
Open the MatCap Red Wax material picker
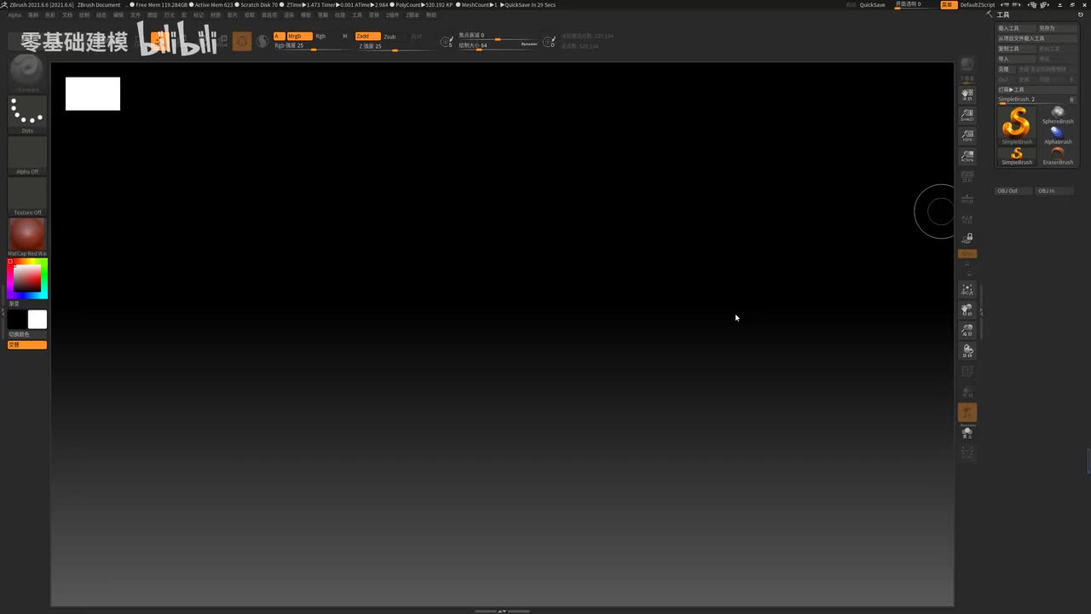[x=27, y=237]
